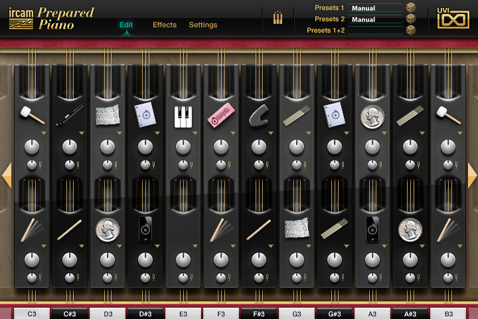The height and width of the screenshot is (319, 478).
Task: Adjust the large upper knob on C3
Action: coord(32,147)
